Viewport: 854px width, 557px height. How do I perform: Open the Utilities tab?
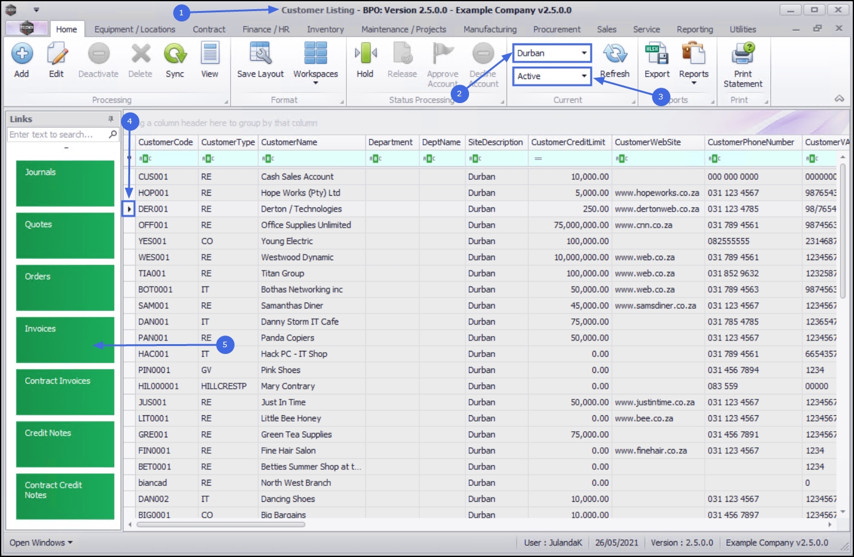[743, 29]
